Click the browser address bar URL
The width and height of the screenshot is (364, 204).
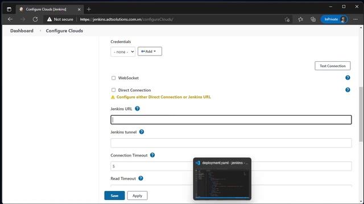click(x=126, y=19)
